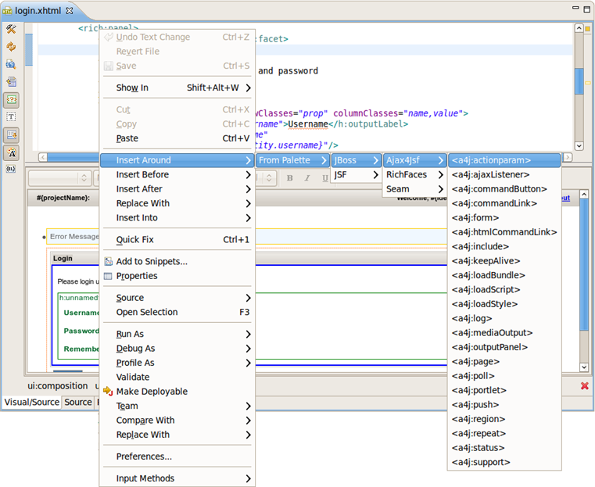Click Add to Snippets... menu entry
The height and width of the screenshot is (487, 595).
177,261
